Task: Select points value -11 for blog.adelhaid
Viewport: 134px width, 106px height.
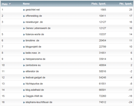Action: (130, 90)
